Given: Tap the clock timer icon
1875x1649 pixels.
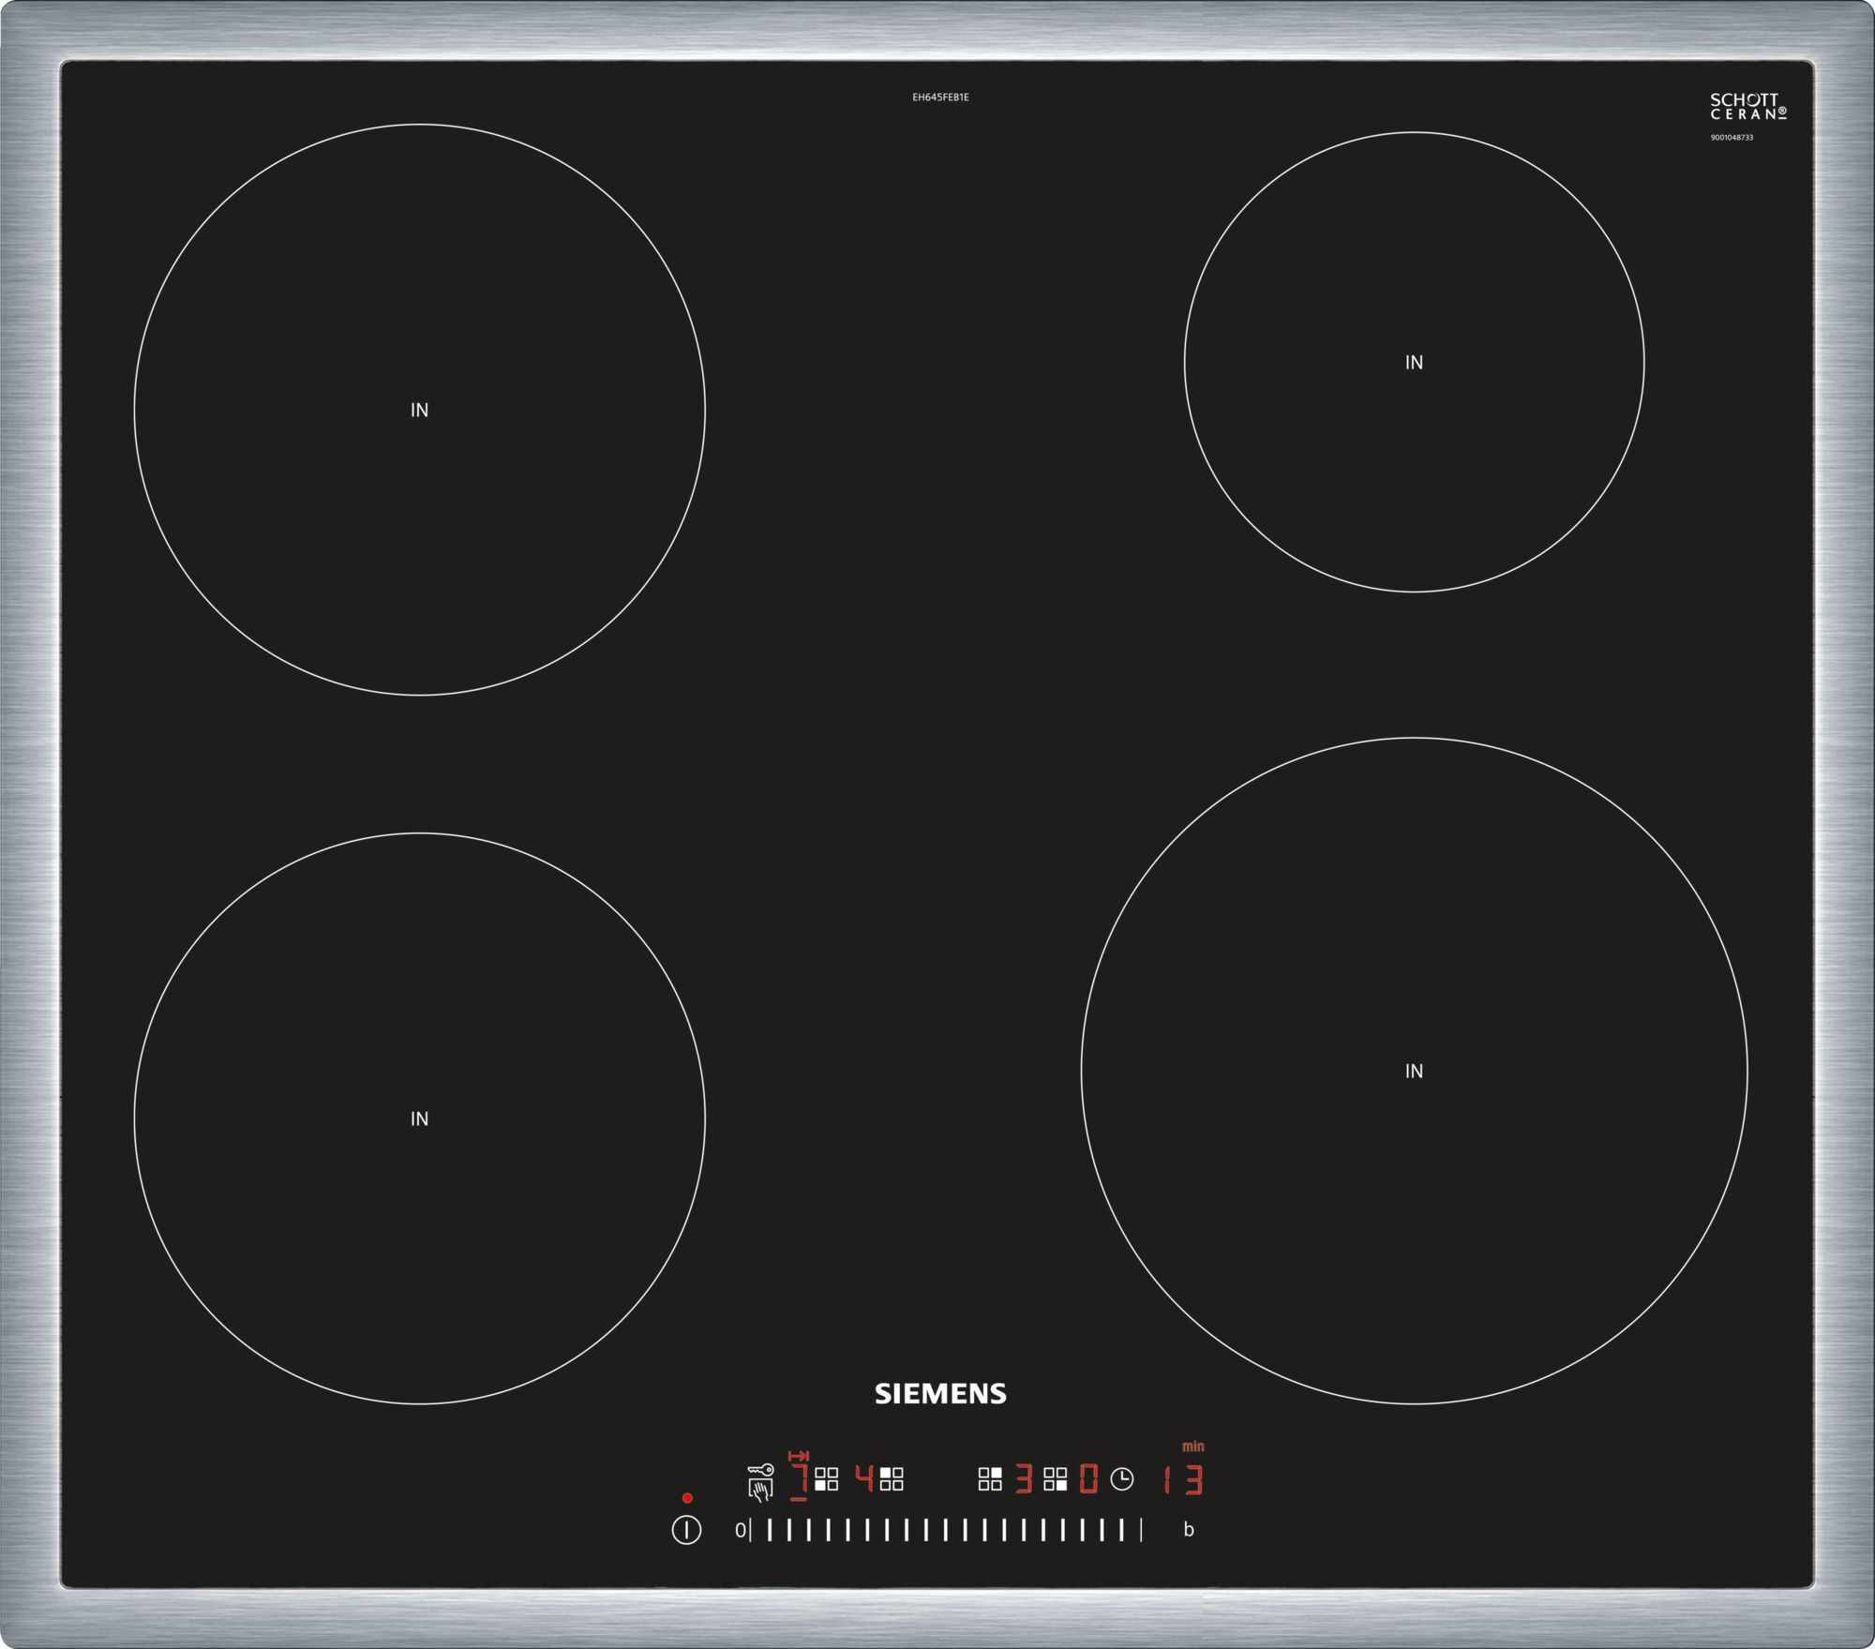Looking at the screenshot, I should [x=1121, y=1479].
